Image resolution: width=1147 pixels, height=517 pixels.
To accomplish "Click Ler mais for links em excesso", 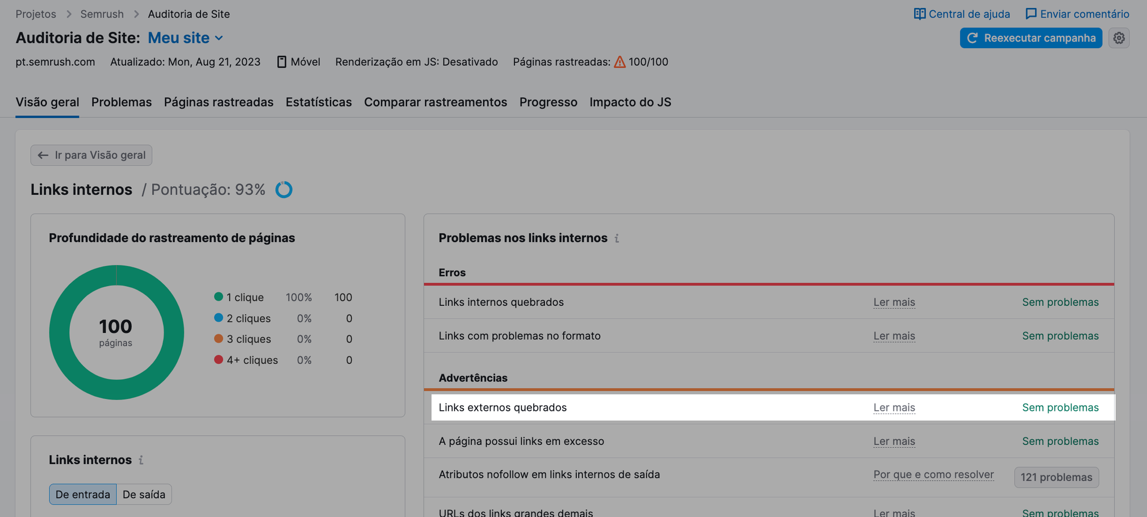I will 894,441.
